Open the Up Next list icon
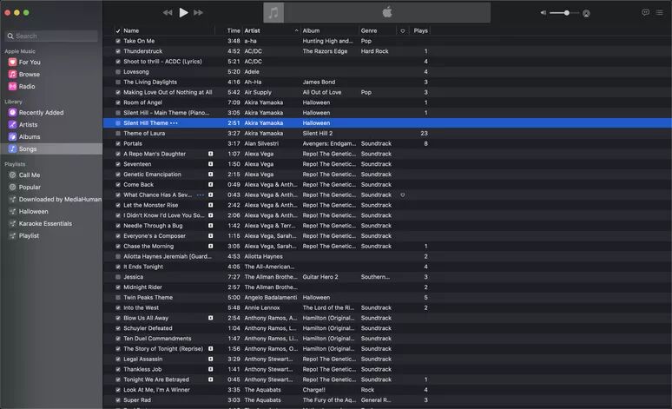Image resolution: width=672 pixels, height=409 pixels. 660,12
